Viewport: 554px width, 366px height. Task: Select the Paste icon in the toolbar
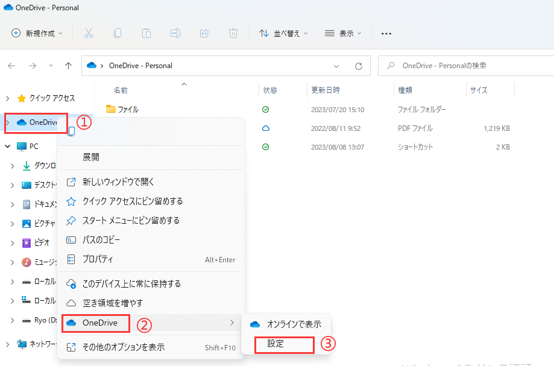(x=146, y=33)
